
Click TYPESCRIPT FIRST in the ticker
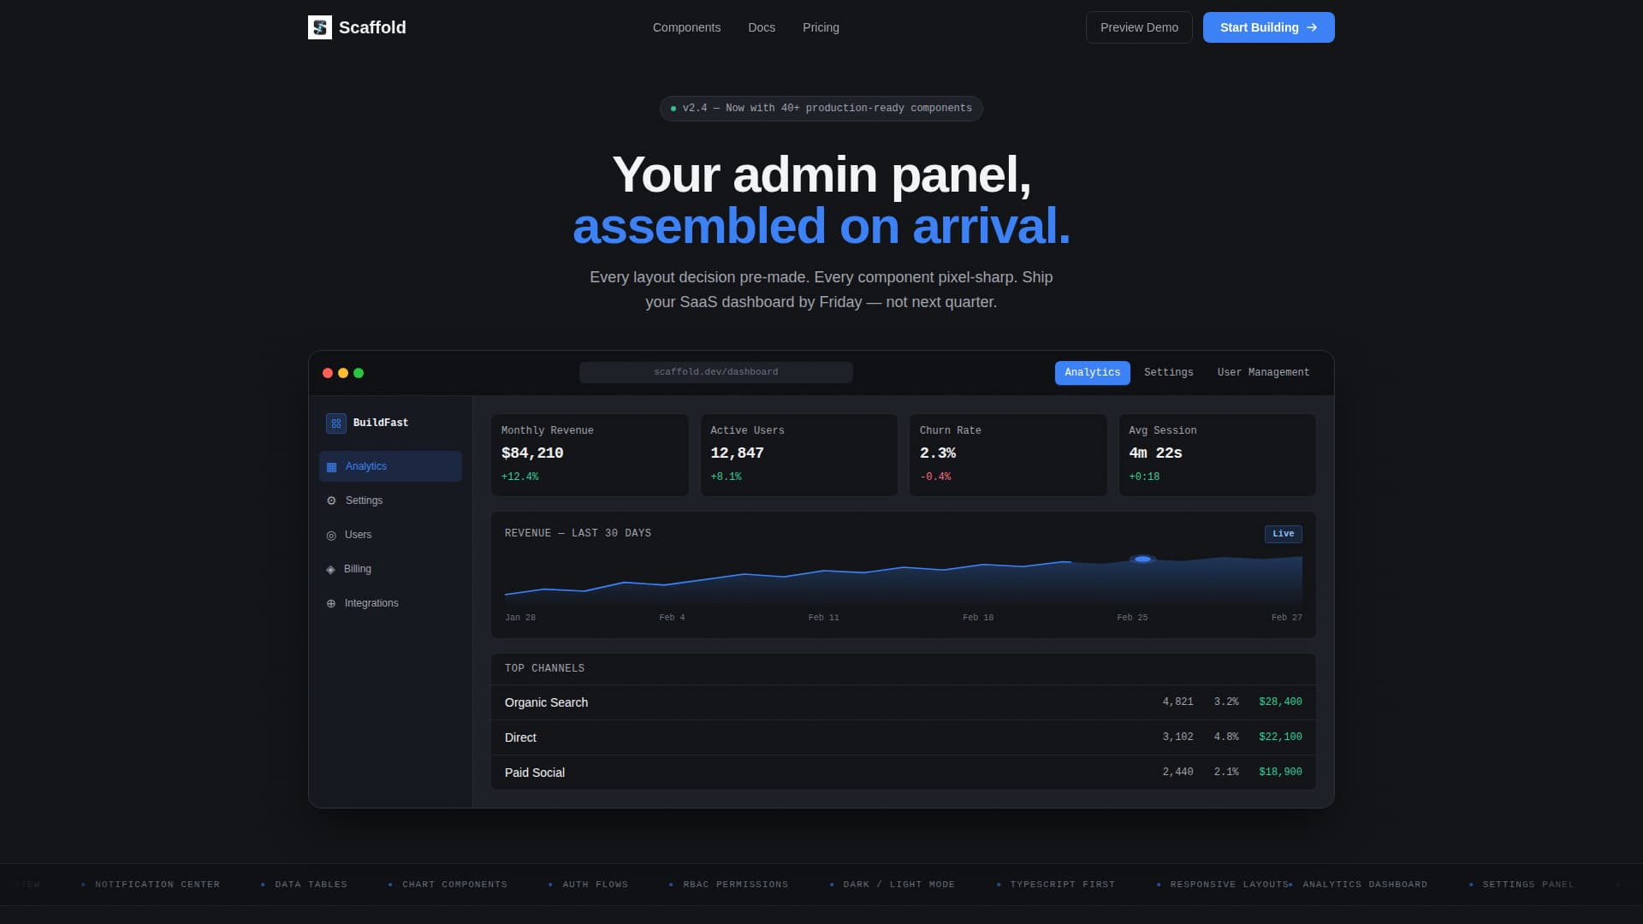1062,885
